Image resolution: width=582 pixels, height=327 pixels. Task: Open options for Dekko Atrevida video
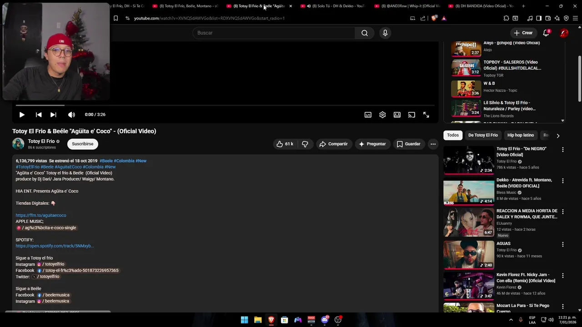(562, 181)
